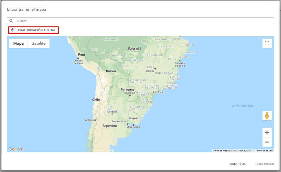Click the SANTA CATARINA state label
This screenshot has width=281, height=172.
(147, 101)
